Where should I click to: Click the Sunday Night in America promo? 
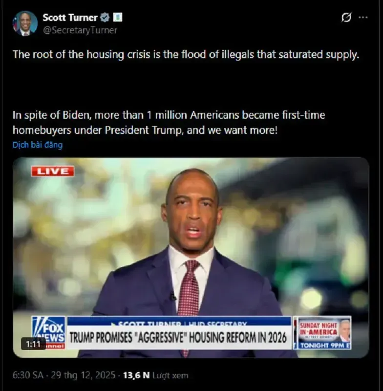[x=322, y=333]
